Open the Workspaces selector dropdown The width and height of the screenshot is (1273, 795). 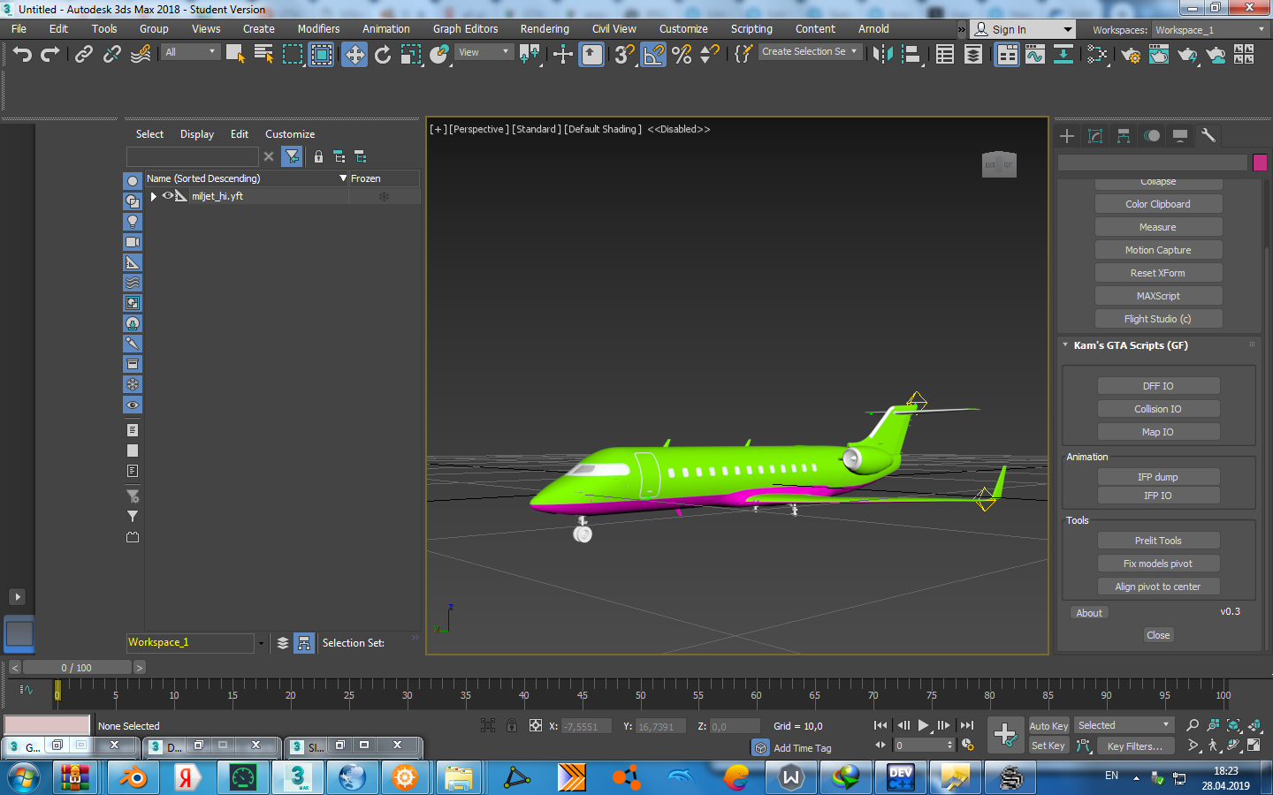[1210, 29]
